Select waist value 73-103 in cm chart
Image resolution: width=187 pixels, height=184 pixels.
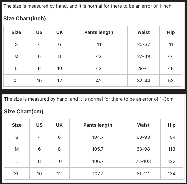point(143,161)
